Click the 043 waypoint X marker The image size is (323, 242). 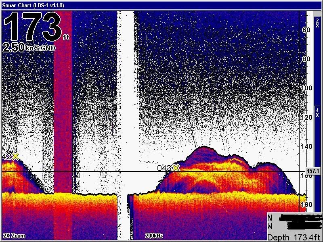[x=176, y=167]
